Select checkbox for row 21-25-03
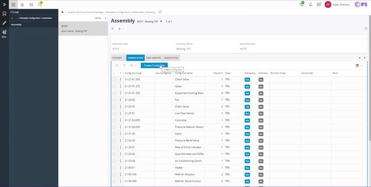Viewport: 371px width, 187px height. pyautogui.click(x=114, y=107)
